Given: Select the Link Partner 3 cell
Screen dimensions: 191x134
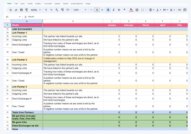Looking at the screenshot, I should coord(27,87).
